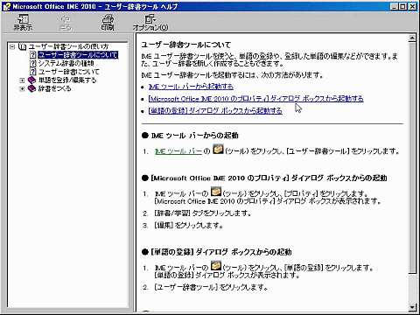Click the 非表示 (Hide) toolbar button
Image resolution: width=420 pixels, height=315 pixels.
point(23,23)
